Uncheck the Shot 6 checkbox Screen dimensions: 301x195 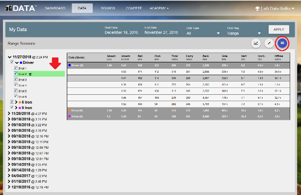coord(16,96)
